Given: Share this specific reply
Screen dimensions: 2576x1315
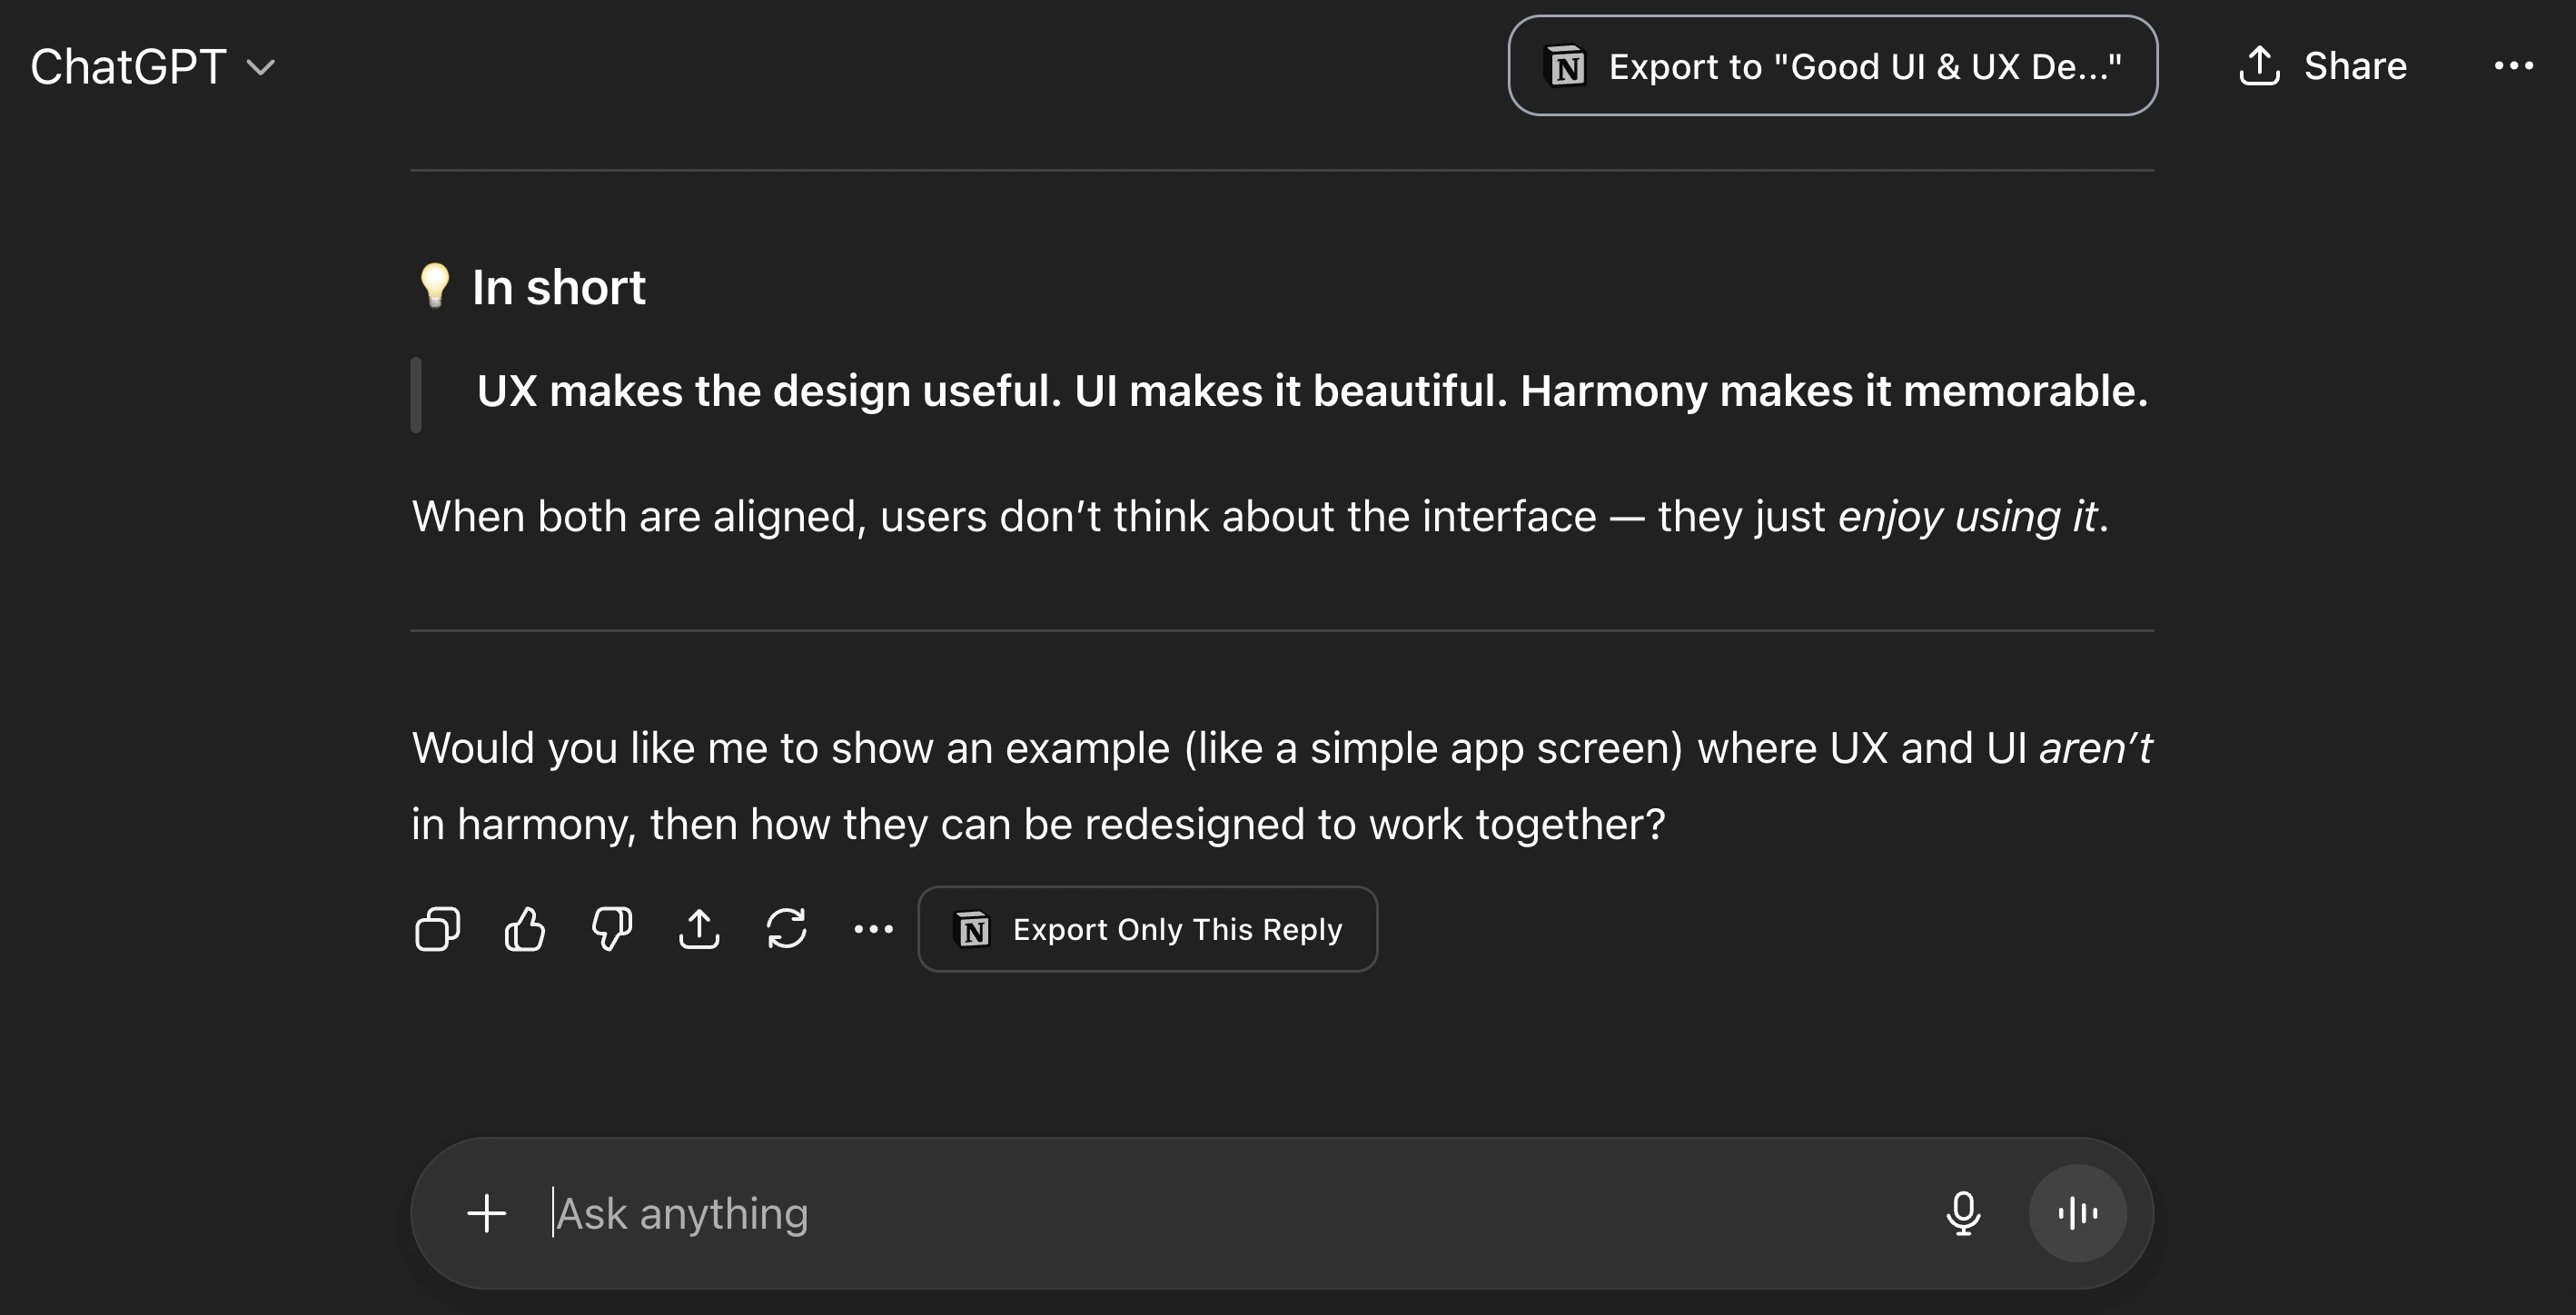Looking at the screenshot, I should [x=700, y=929].
